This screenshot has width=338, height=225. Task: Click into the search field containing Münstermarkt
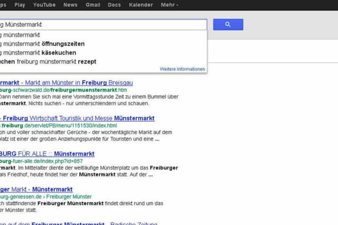coord(104,24)
